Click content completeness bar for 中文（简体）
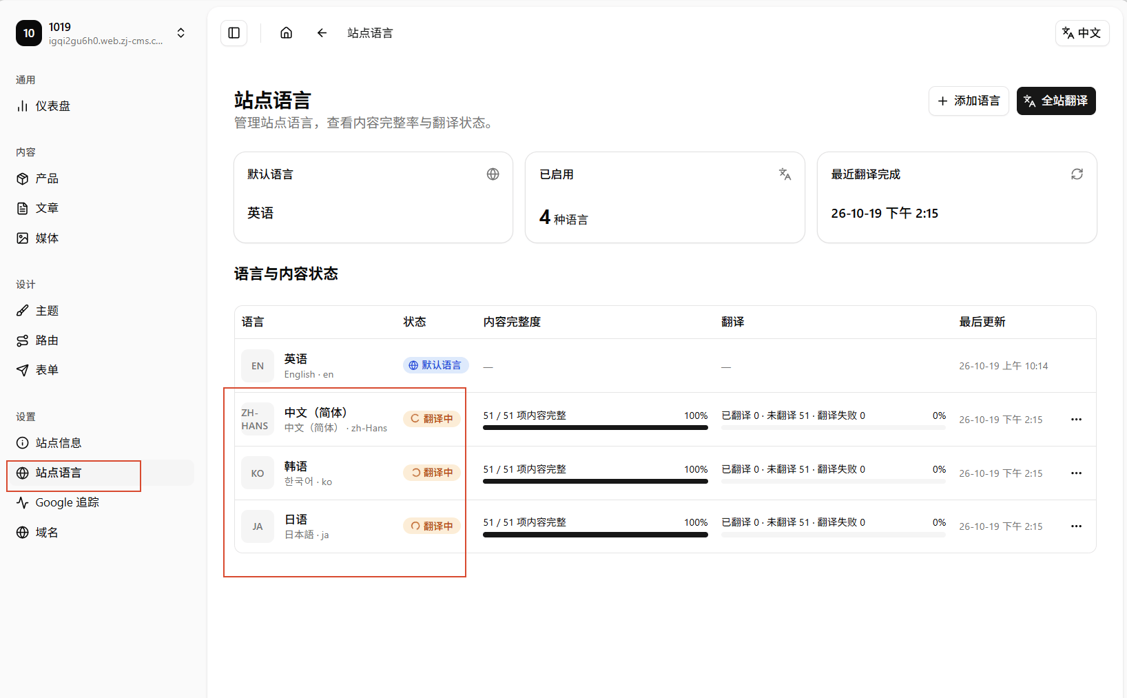This screenshot has width=1127, height=698. (x=595, y=427)
